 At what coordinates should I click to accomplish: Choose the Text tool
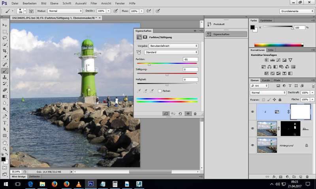pyautogui.click(x=5, y=123)
